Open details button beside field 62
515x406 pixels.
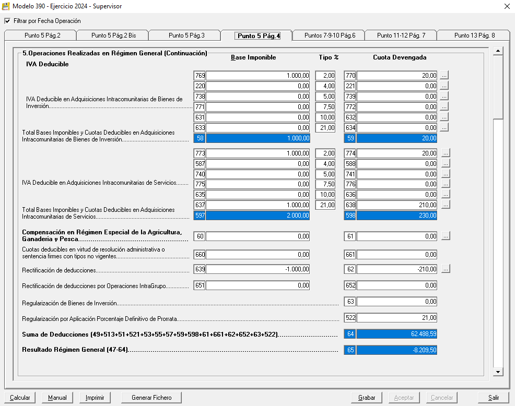[x=446, y=269]
